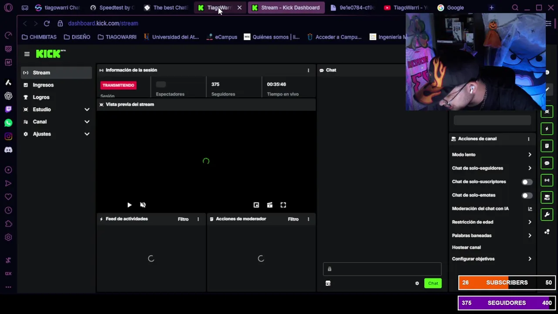Screen dimensions: 558x314
Task: Switch to tiagowarri Chat browser tab
Action: [x=58, y=7]
